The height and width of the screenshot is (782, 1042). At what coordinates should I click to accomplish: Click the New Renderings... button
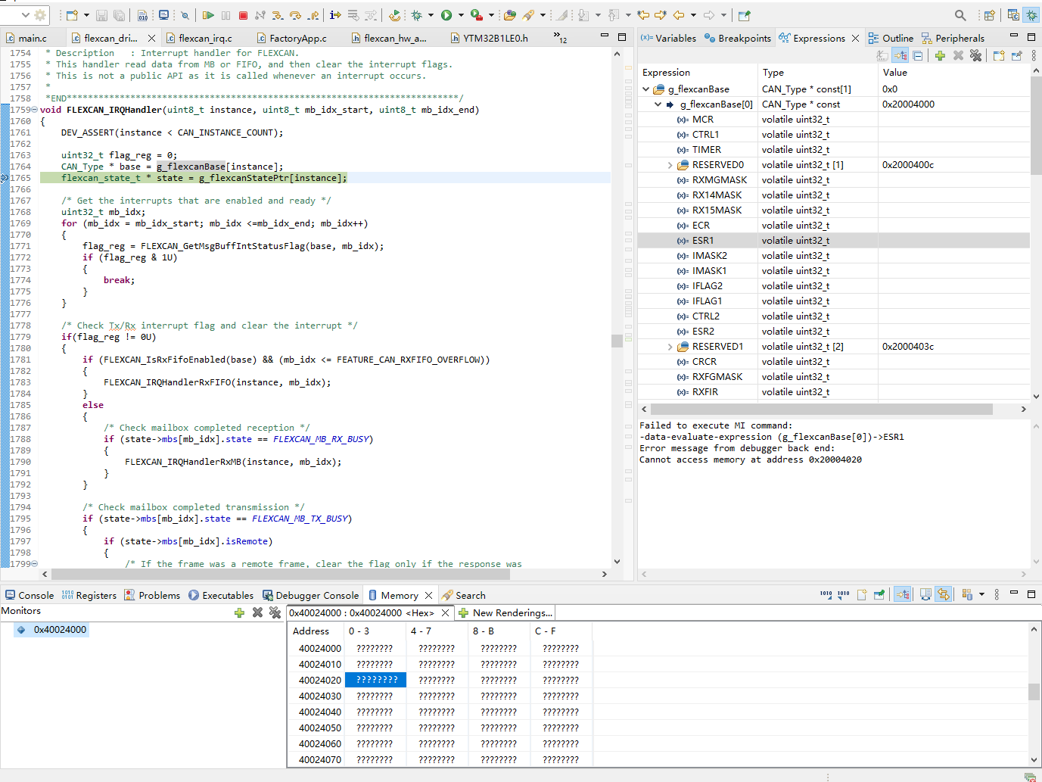505,613
